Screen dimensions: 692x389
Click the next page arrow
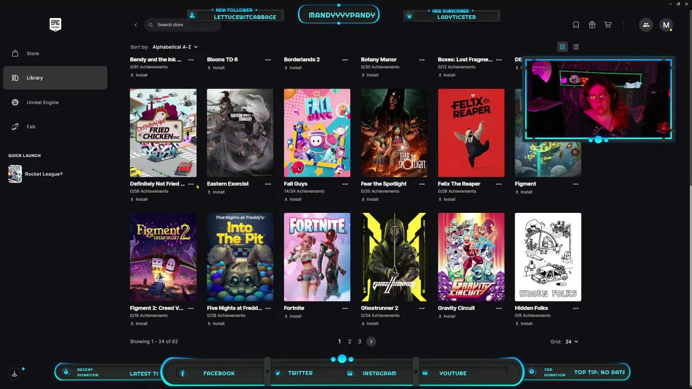371,341
